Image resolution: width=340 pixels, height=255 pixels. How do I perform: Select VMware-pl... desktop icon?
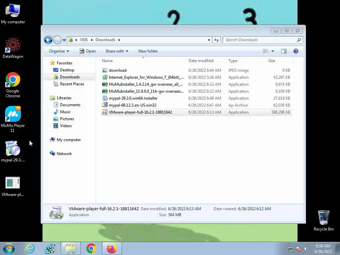pos(13,187)
